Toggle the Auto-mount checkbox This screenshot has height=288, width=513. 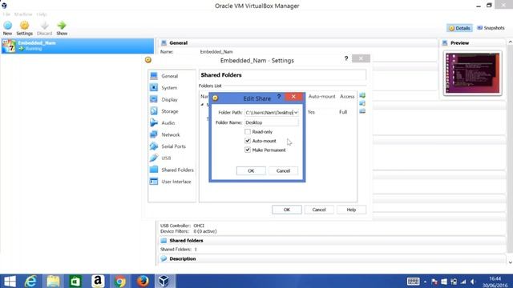click(x=248, y=141)
